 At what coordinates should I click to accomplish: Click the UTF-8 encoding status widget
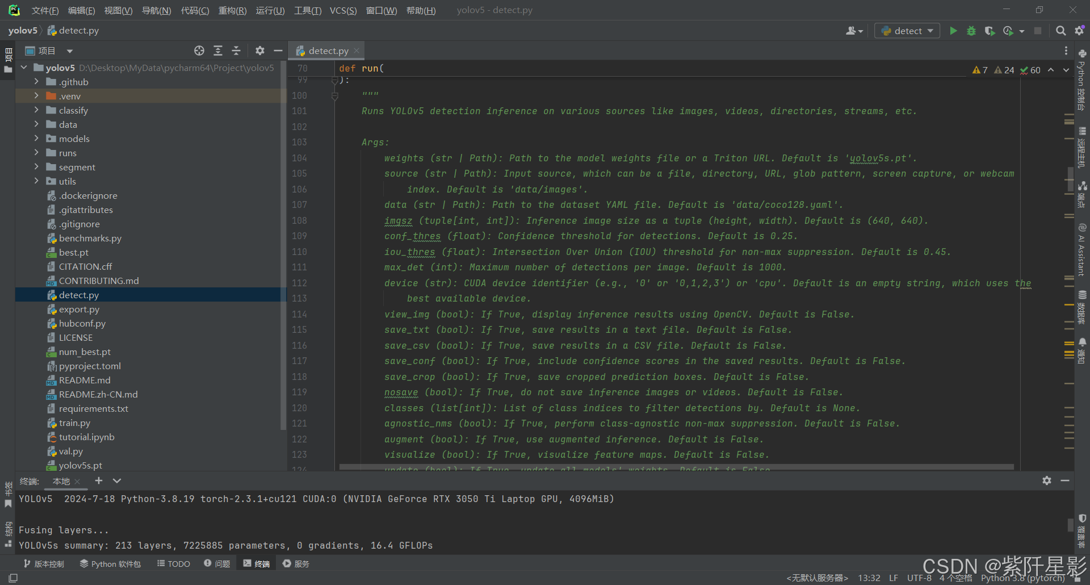(x=919, y=578)
